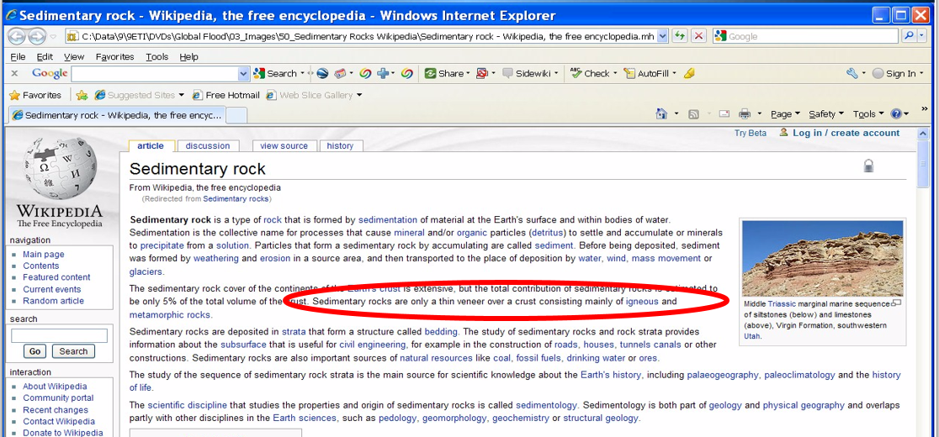Open the history tab

(340, 146)
